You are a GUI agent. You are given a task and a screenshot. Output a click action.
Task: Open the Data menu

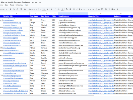(7, 5)
